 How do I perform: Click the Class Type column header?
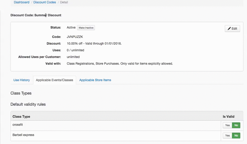click(x=21, y=117)
